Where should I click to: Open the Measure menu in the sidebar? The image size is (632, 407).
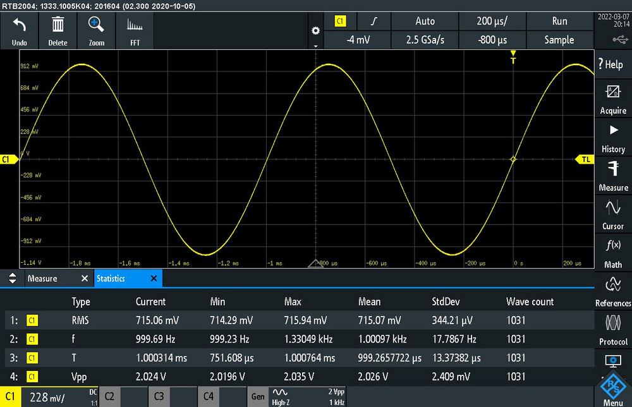tap(613, 176)
